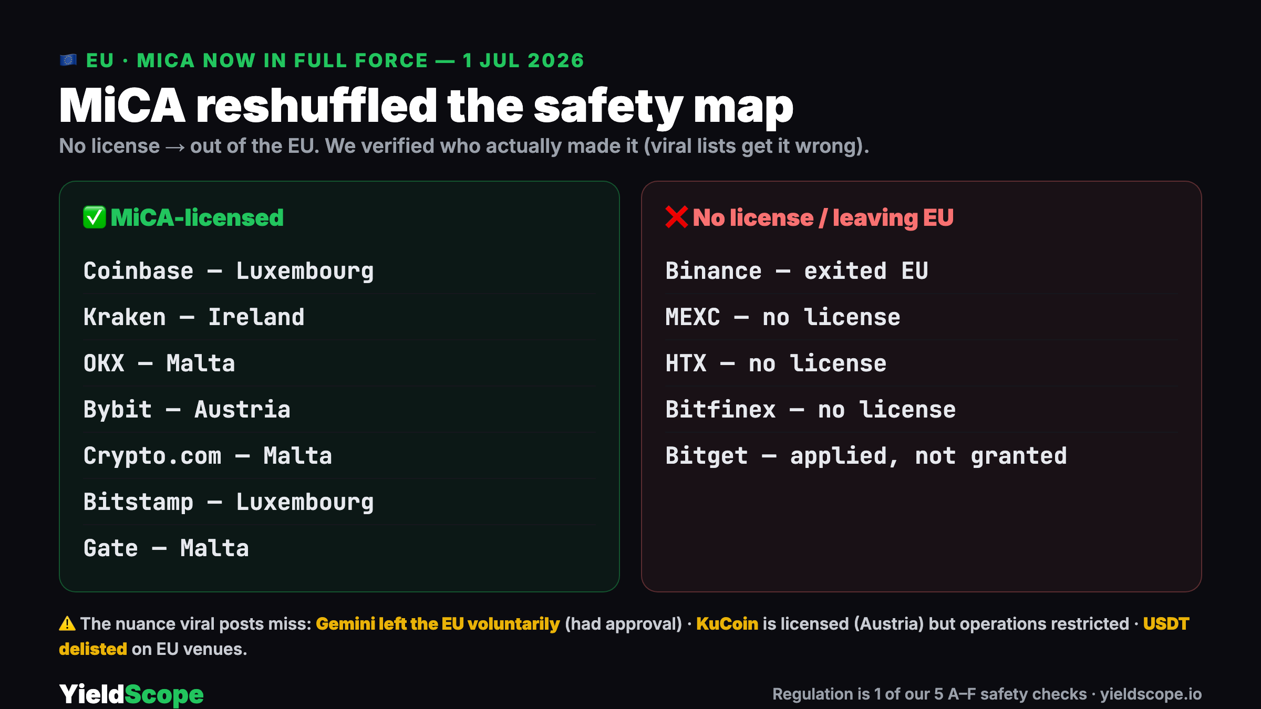The width and height of the screenshot is (1261, 709).
Task: Click the Bitstamp — Luxembourg row
Action: (x=339, y=502)
